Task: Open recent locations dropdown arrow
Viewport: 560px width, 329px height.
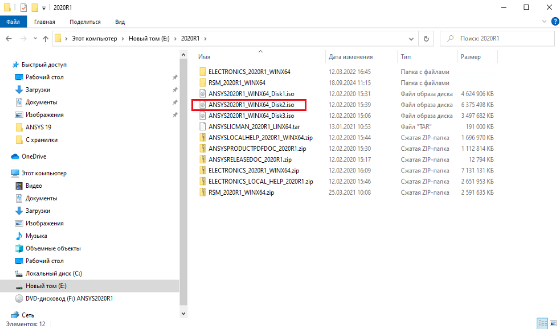Action: point(35,39)
